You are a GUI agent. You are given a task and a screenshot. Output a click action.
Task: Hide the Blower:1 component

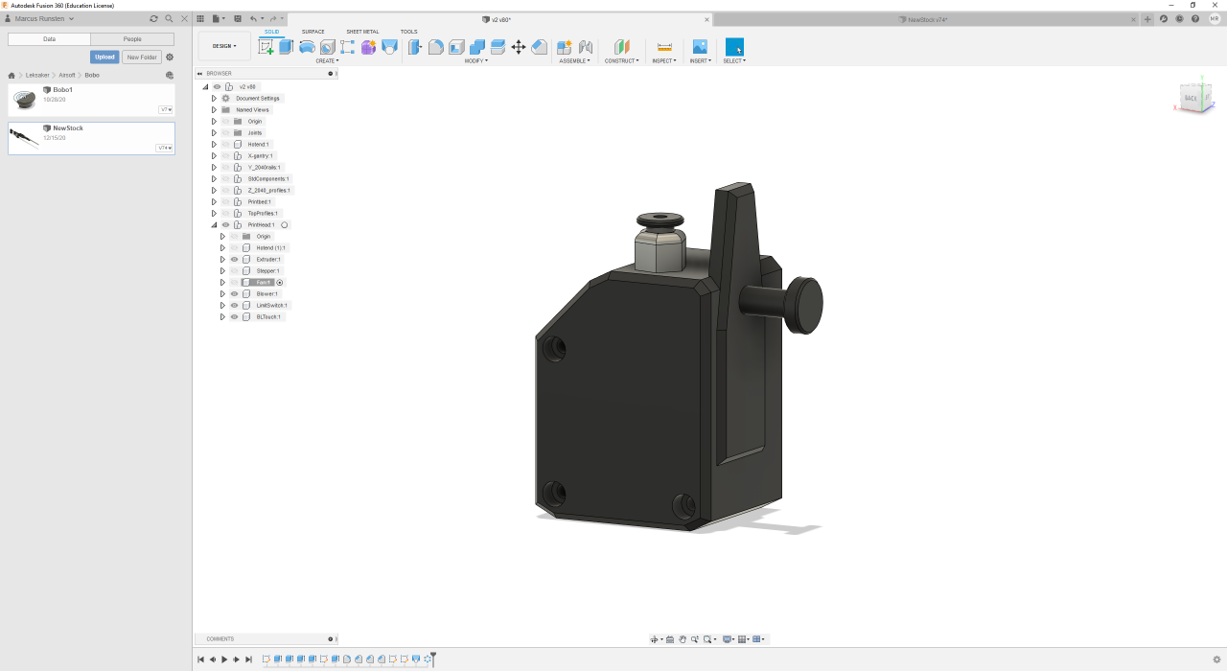point(235,293)
